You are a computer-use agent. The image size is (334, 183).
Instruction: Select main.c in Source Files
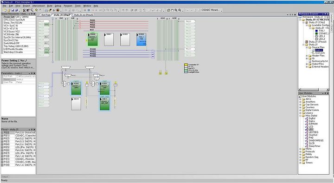pos(319,50)
